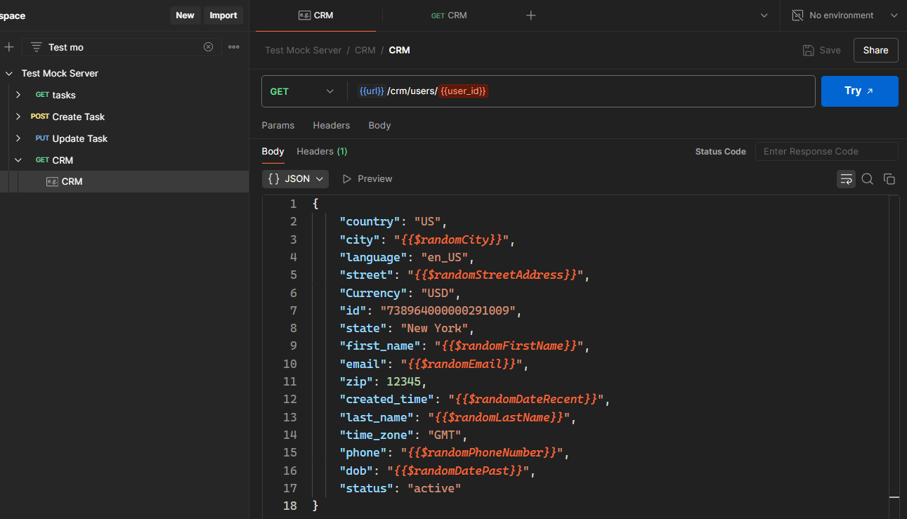This screenshot has height=519, width=907.
Task: Open the tab list dropdown chevron
Action: [x=764, y=15]
